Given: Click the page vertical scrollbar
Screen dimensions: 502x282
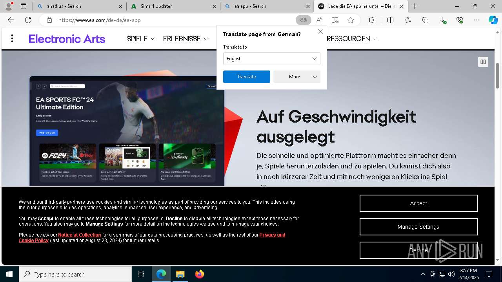Looking at the screenshot, I should (498, 76).
